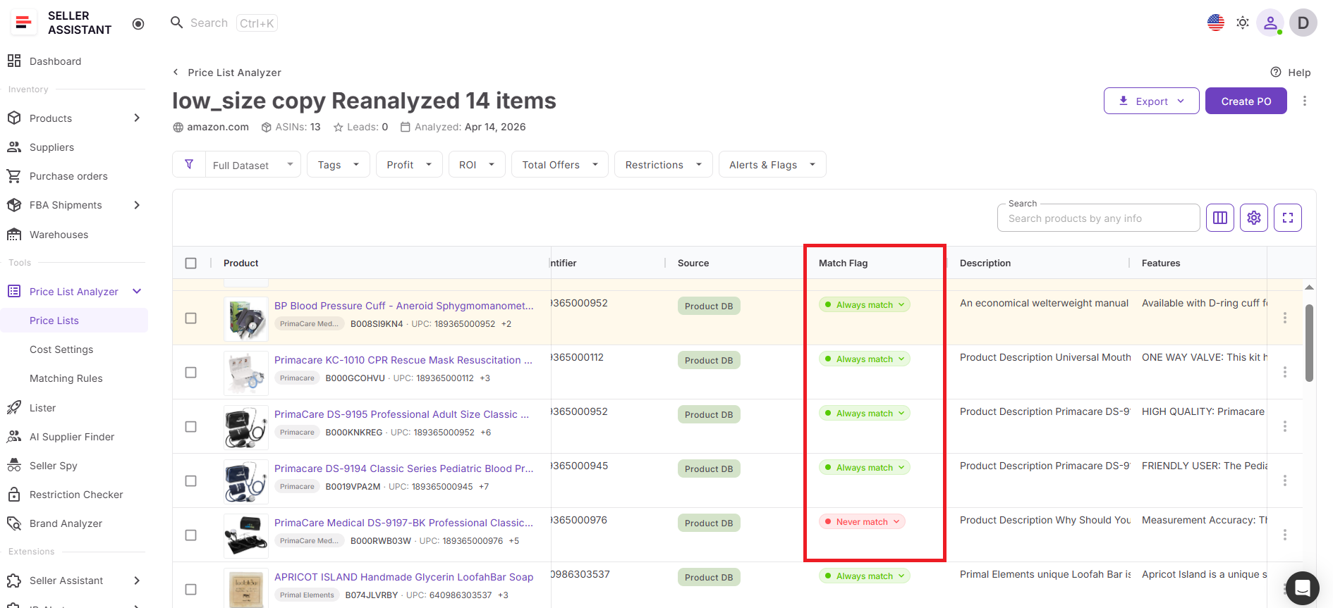Check the PrimaCare Medical DS-9197-BK row
Image resolution: width=1333 pixels, height=608 pixels.
tap(190, 535)
